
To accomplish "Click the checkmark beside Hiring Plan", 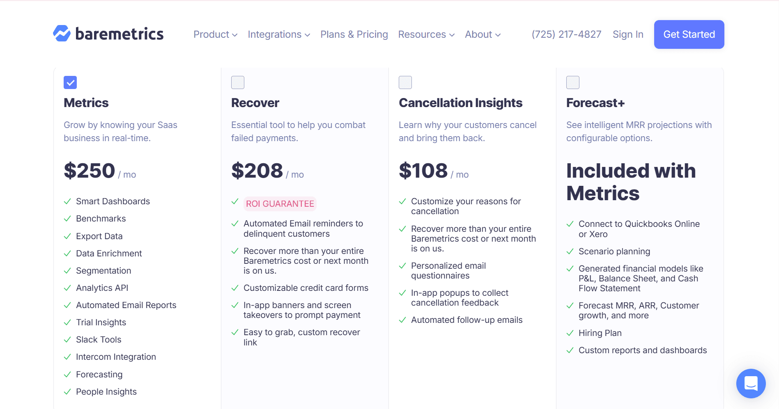I will pos(570,333).
